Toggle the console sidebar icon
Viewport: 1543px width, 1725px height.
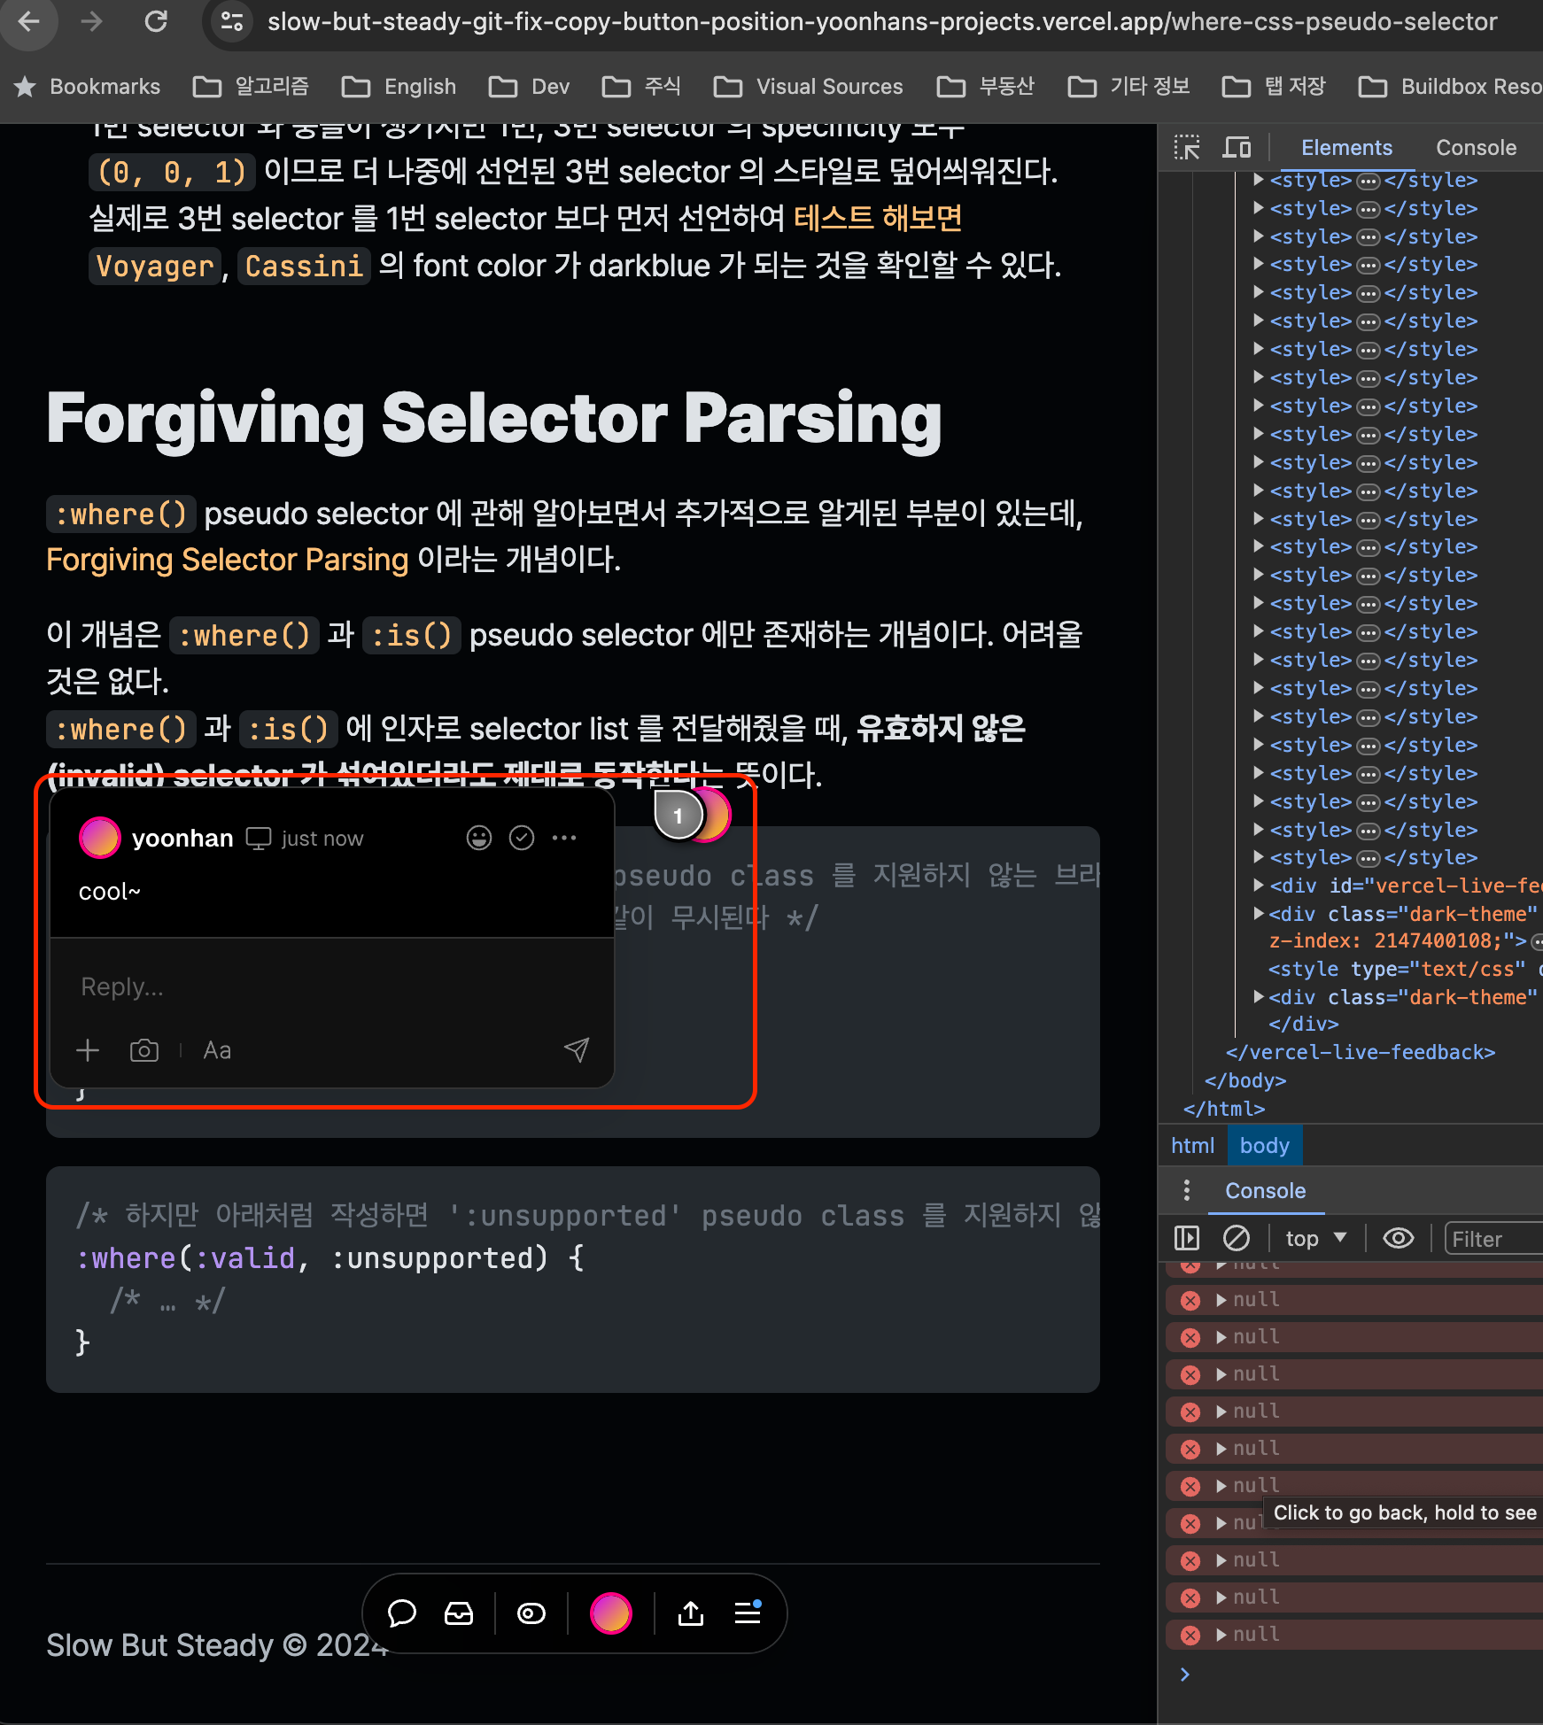tap(1186, 1237)
